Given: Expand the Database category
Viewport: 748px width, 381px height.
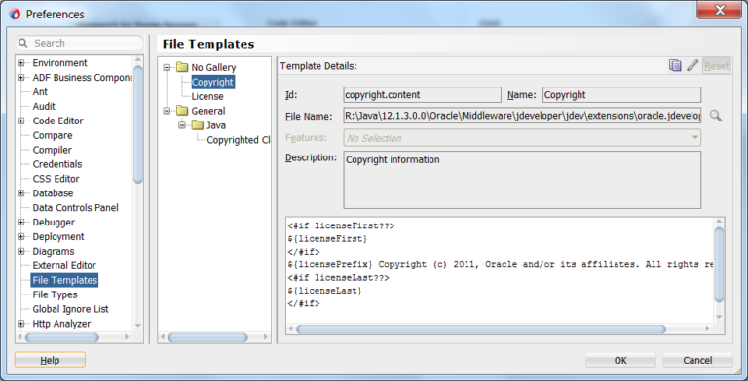Looking at the screenshot, I should tap(21, 193).
